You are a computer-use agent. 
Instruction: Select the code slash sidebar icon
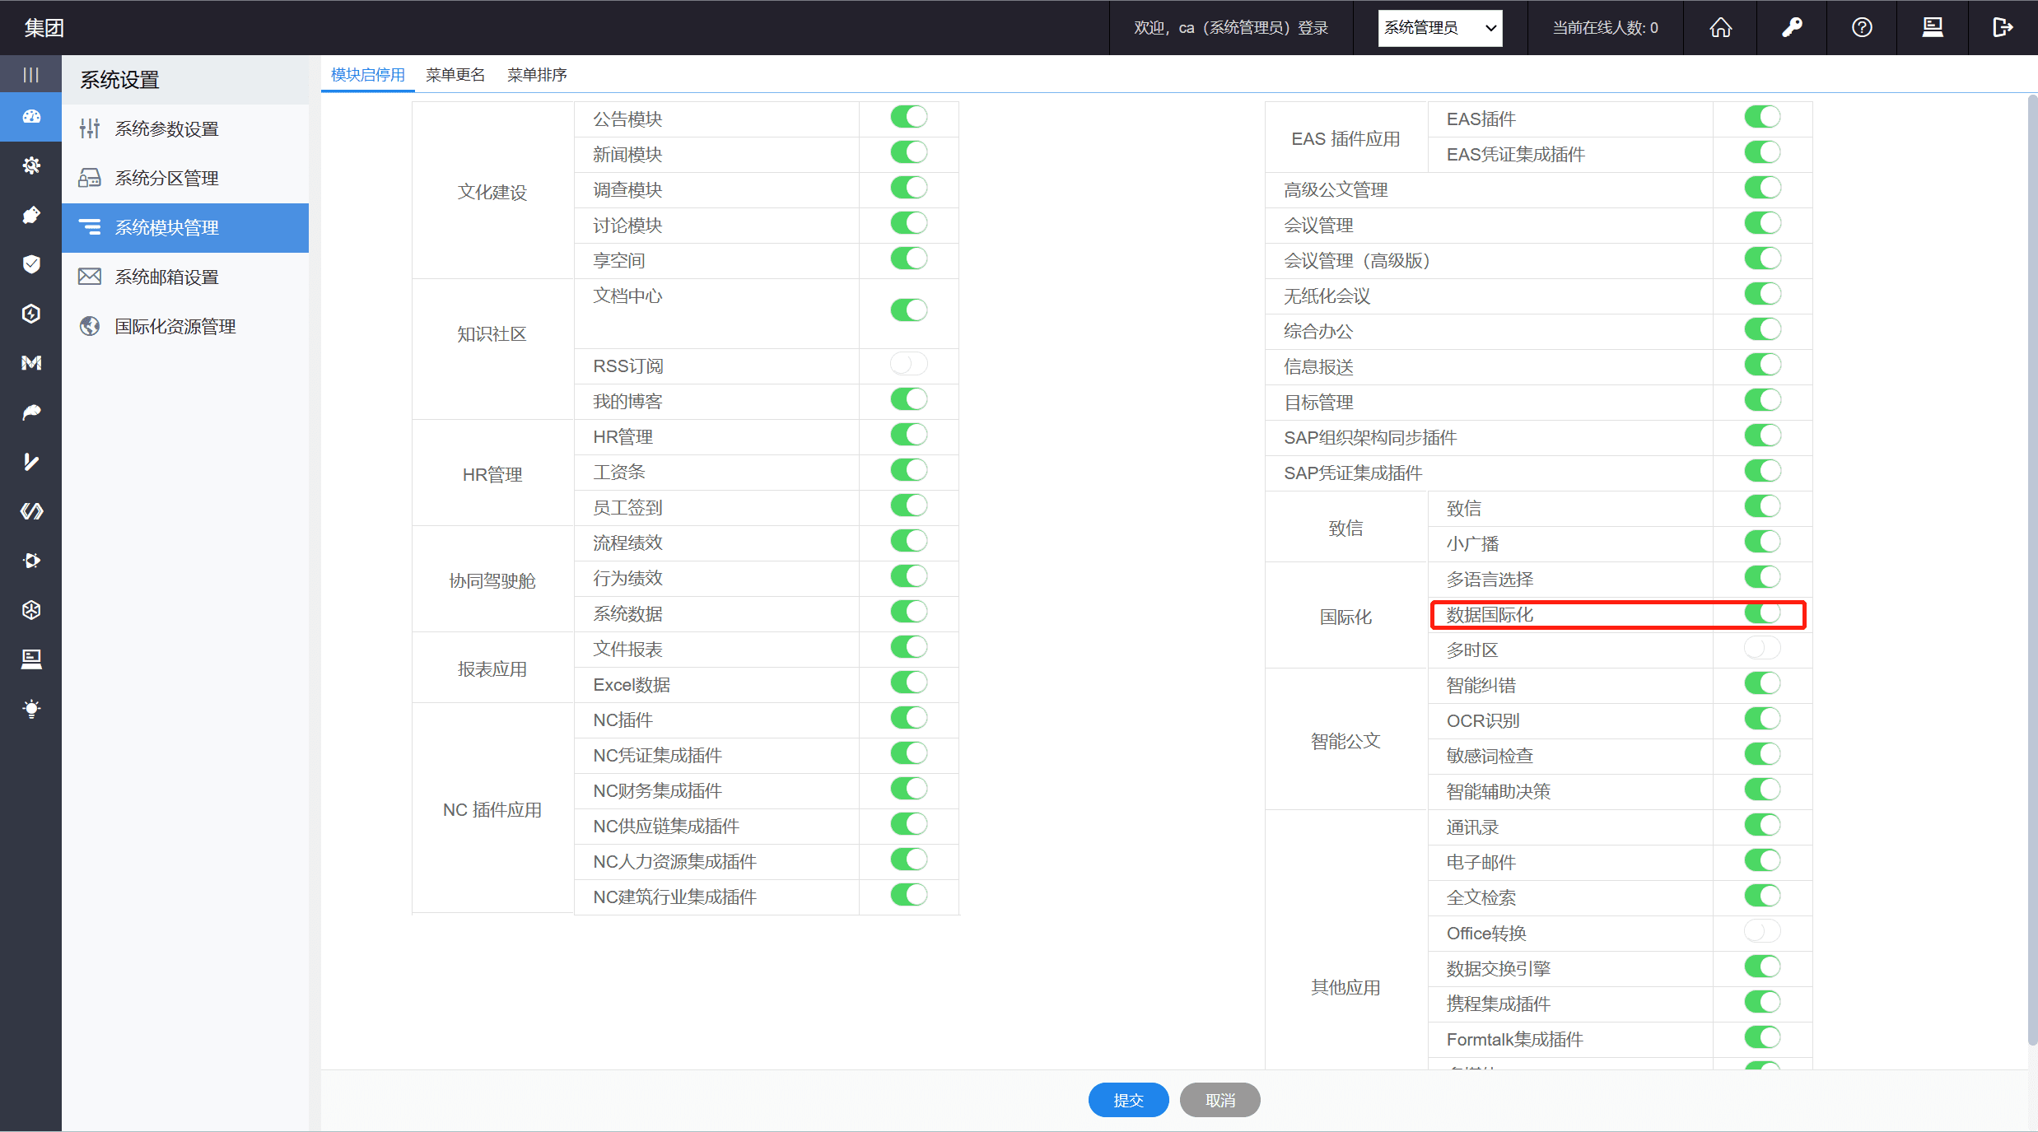tap(31, 511)
